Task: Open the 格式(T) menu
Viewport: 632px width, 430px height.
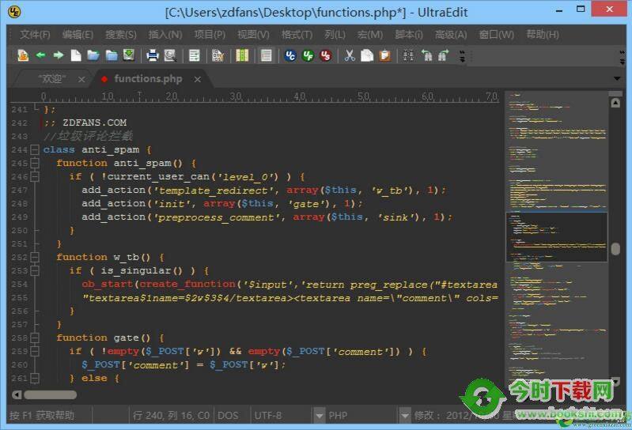Action: tap(297, 35)
